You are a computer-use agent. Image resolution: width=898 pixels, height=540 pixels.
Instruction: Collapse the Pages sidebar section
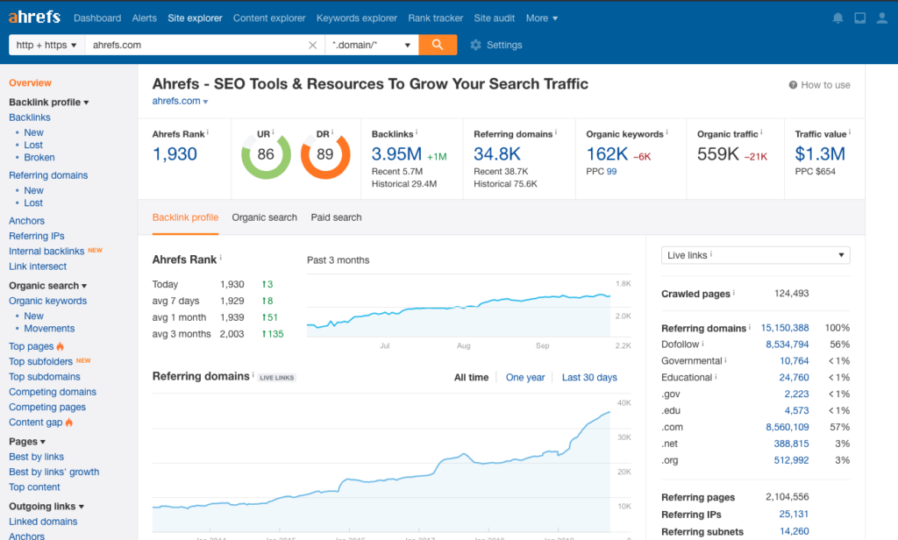point(27,442)
